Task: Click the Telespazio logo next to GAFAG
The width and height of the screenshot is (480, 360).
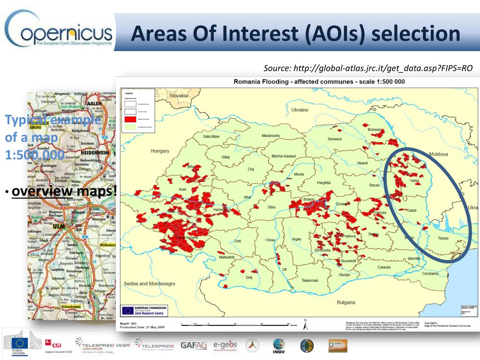Action: (154, 345)
